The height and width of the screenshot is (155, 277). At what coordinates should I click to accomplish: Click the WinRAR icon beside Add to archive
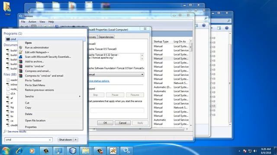[x=20, y=62]
